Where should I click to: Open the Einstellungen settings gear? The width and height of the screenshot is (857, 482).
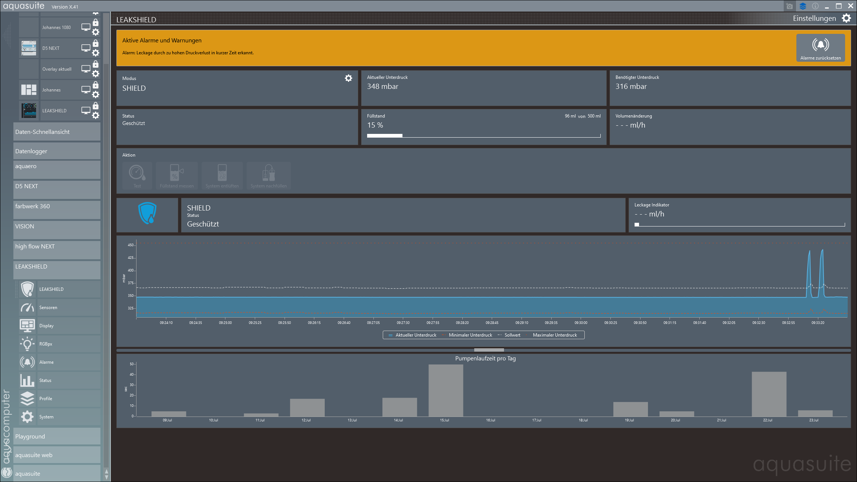click(x=847, y=18)
